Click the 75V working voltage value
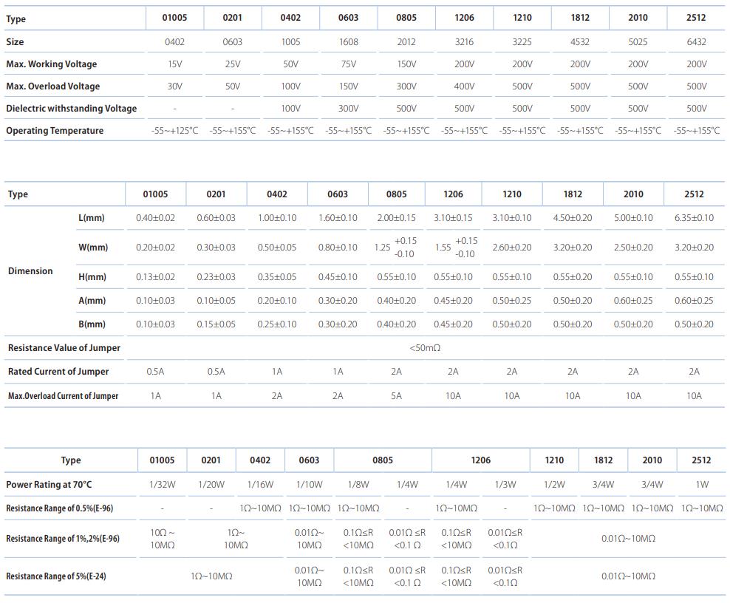 (x=349, y=64)
